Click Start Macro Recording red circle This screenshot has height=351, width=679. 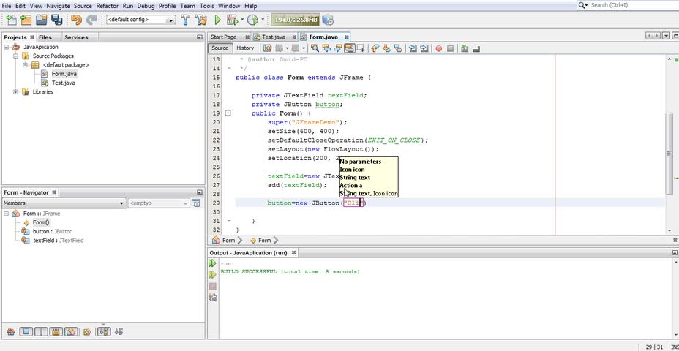(x=439, y=48)
